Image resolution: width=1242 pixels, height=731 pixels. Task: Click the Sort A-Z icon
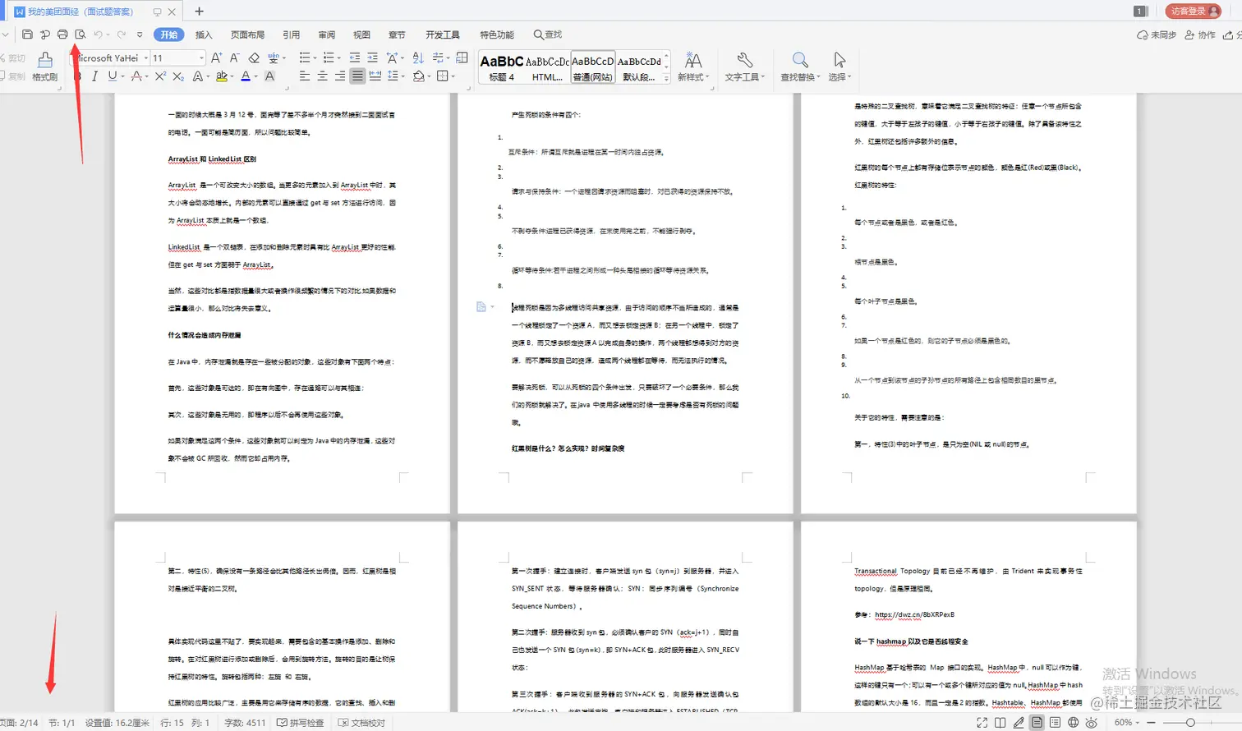tap(417, 57)
